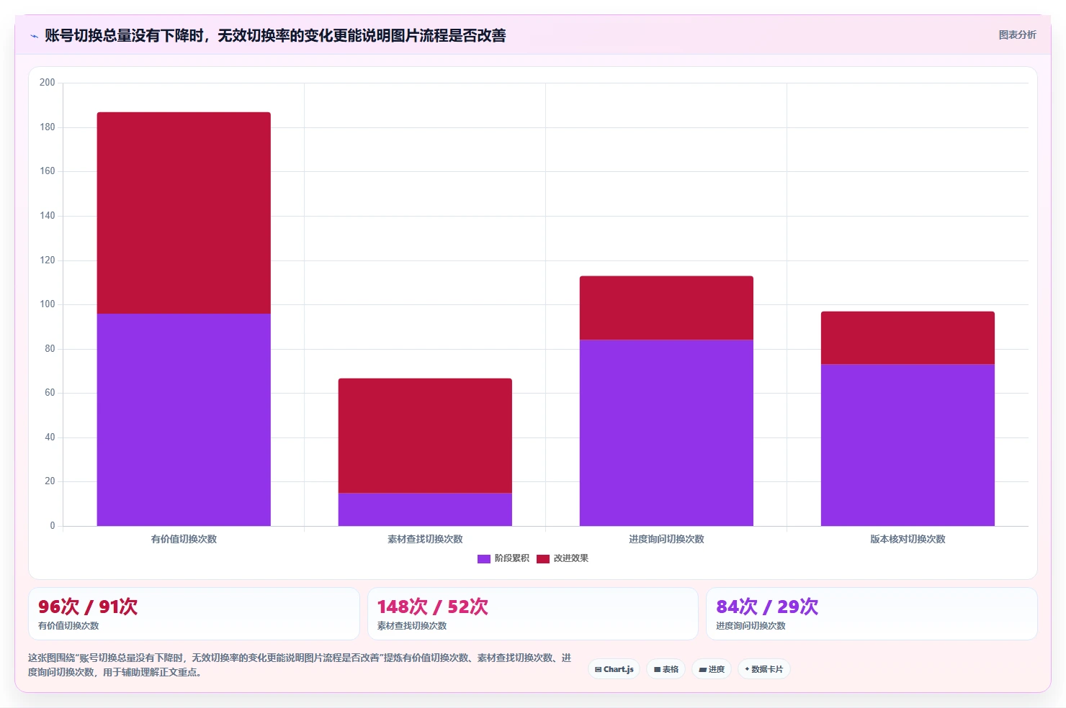
Task: Click the Chart.js tag chip
Action: pos(614,669)
